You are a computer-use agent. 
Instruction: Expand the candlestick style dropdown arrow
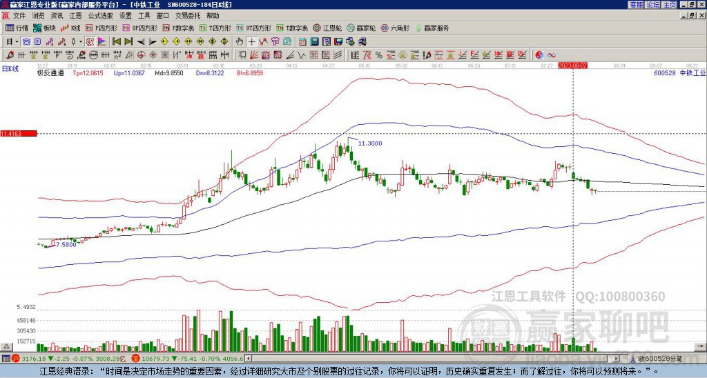click(81, 42)
